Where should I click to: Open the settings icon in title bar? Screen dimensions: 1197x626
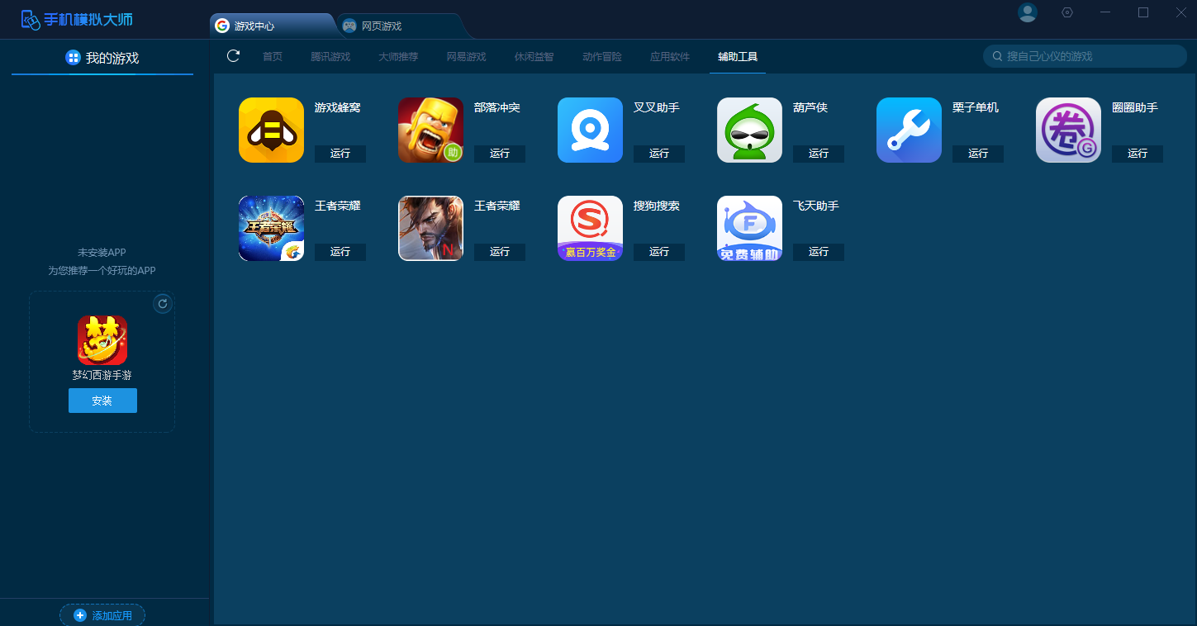point(1067,12)
